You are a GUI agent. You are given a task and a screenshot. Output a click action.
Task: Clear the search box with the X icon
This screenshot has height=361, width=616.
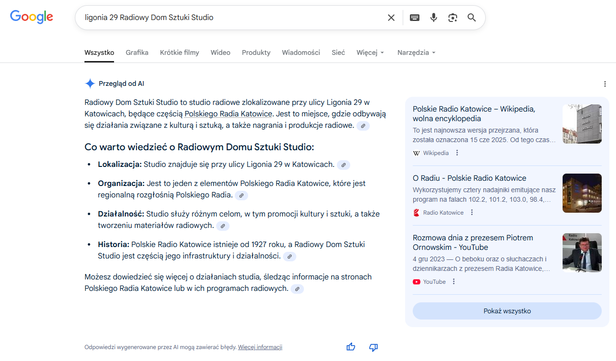391,18
